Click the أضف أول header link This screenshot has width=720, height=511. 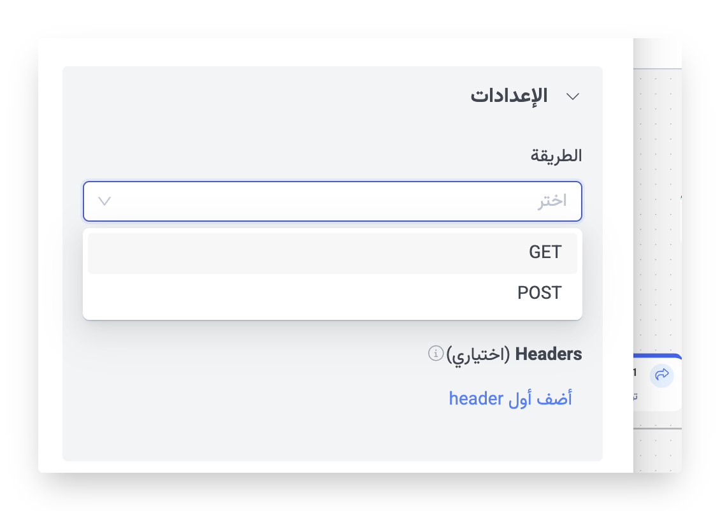click(510, 399)
